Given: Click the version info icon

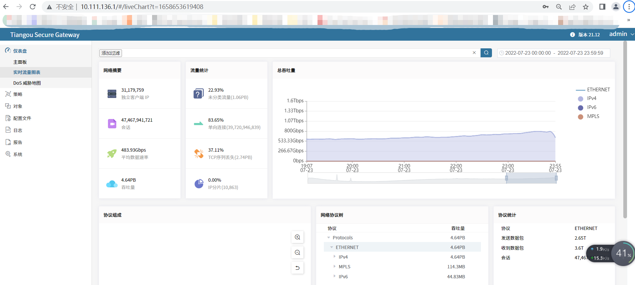Looking at the screenshot, I should (x=572, y=35).
